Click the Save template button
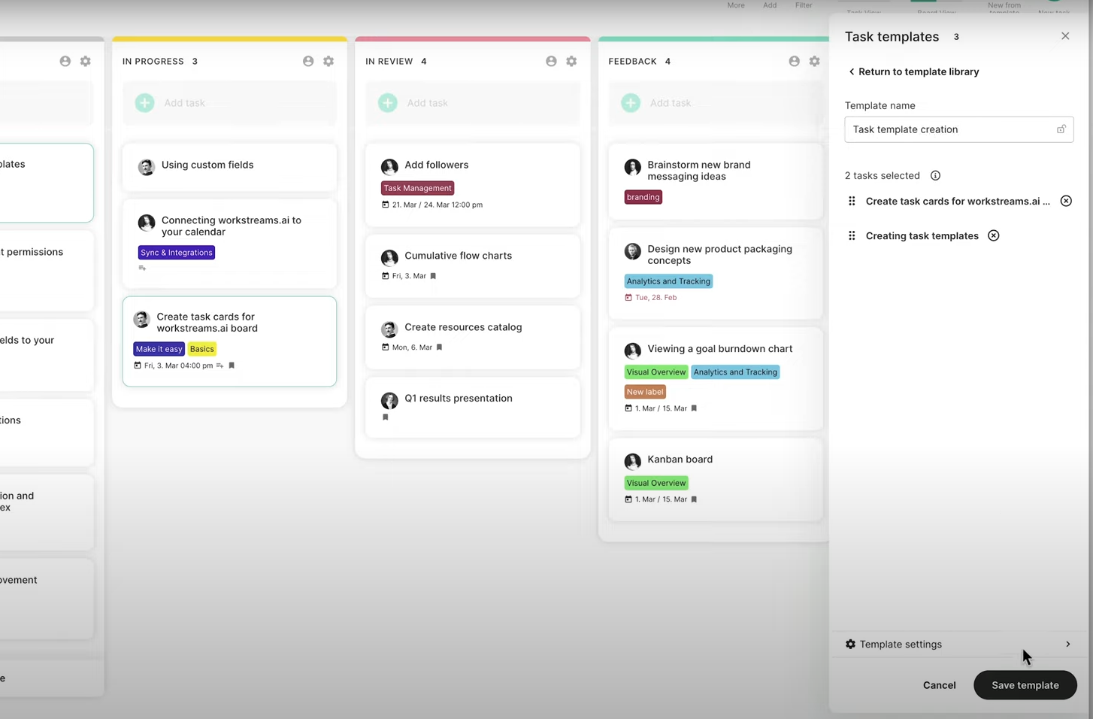1093x719 pixels. pyautogui.click(x=1025, y=685)
